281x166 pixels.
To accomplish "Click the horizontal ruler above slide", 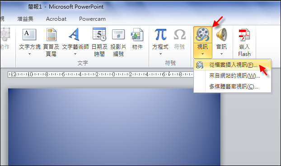I will click(x=100, y=74).
